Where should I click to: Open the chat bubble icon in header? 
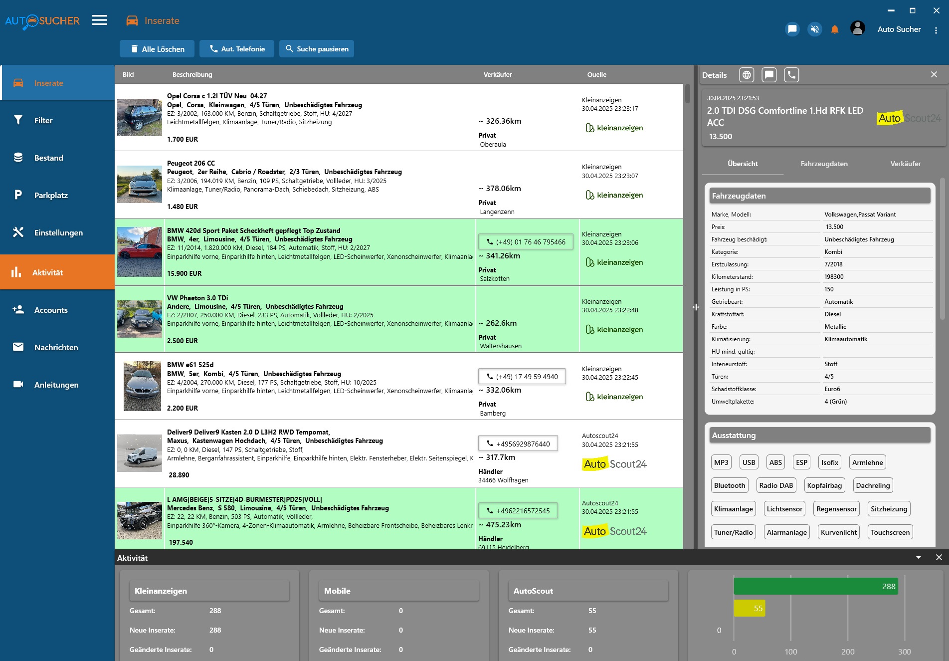792,29
